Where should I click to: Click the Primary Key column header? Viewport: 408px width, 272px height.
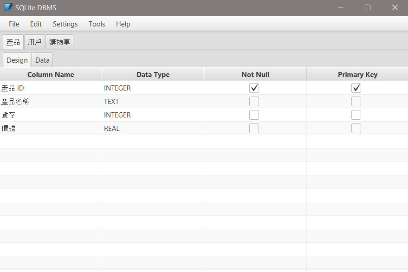pos(357,74)
